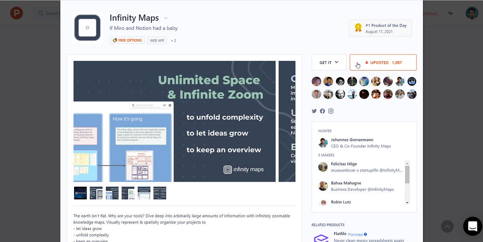Click the #1 Product of the Day badge text

(386, 25)
